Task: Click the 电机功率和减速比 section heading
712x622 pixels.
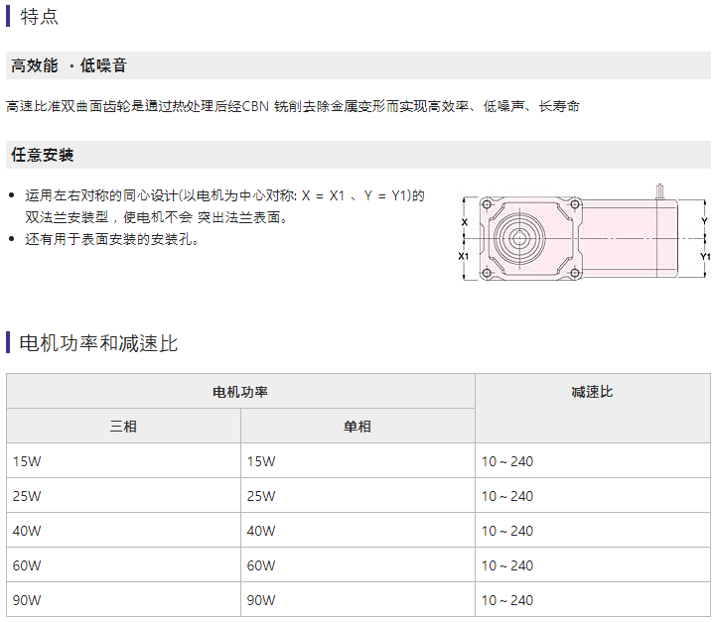Action: [98, 343]
